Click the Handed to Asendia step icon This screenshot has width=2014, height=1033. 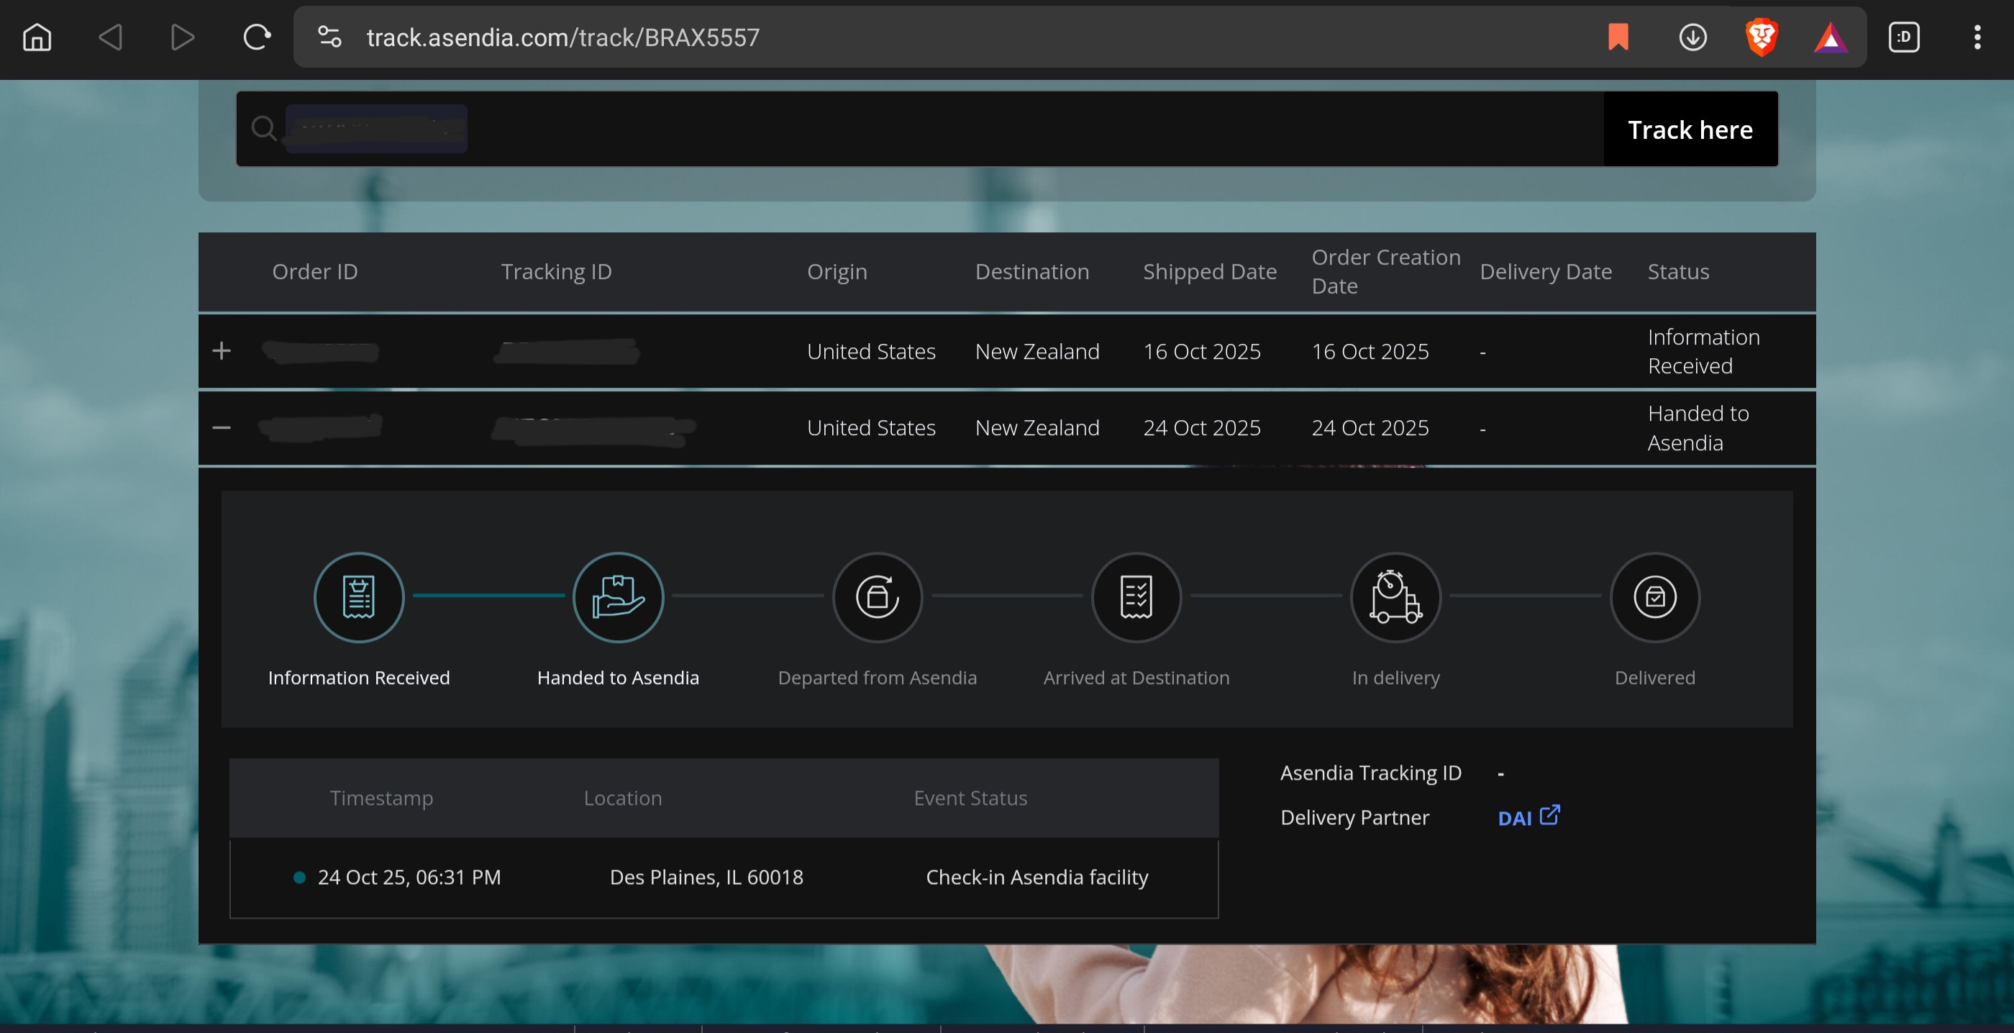pyautogui.click(x=618, y=598)
